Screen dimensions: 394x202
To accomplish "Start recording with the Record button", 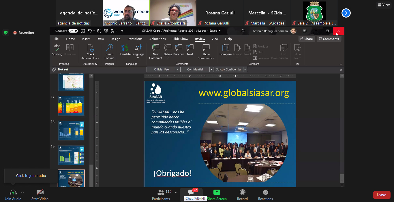I will (242, 195).
